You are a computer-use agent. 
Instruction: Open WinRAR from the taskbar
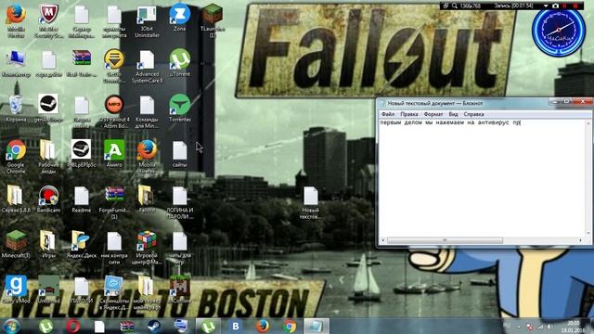coord(127,326)
